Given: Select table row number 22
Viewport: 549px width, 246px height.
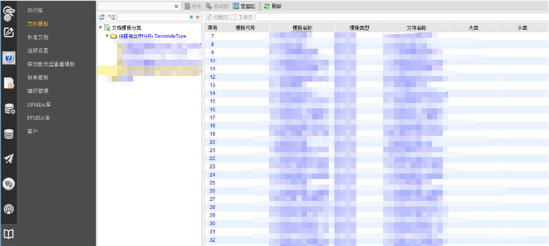Looking at the screenshot, I should (376, 158).
